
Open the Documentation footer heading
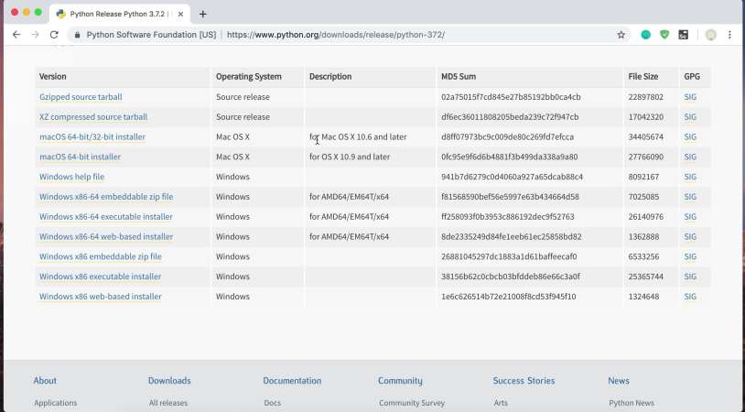coord(292,381)
